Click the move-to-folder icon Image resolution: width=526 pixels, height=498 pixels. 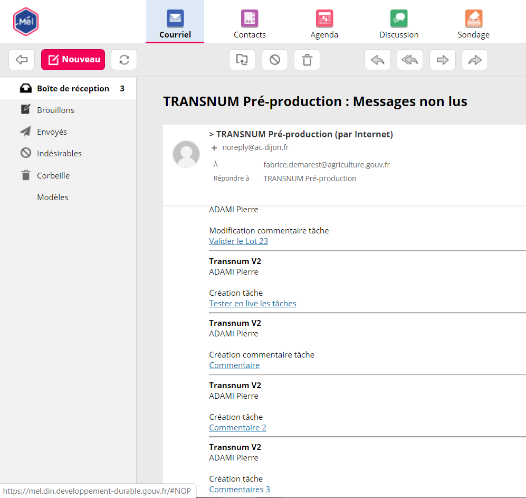point(242,60)
